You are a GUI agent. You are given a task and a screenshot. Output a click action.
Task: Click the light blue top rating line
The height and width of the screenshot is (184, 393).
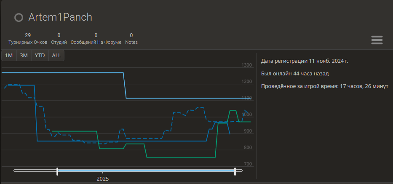(188, 98)
